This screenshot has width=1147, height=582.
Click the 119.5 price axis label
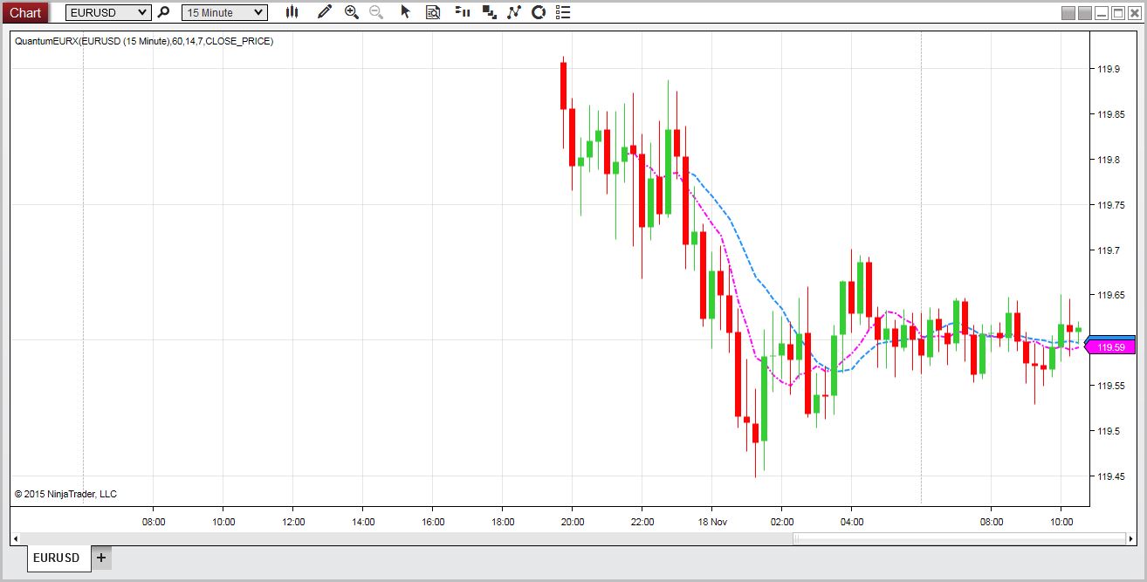1107,431
